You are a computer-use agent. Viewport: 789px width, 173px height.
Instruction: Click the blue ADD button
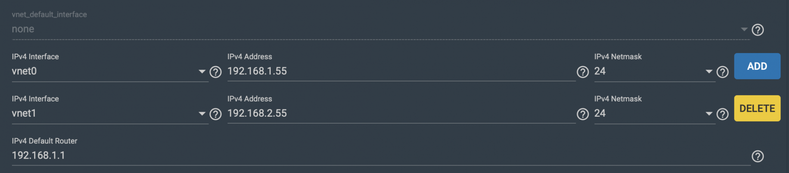point(757,66)
